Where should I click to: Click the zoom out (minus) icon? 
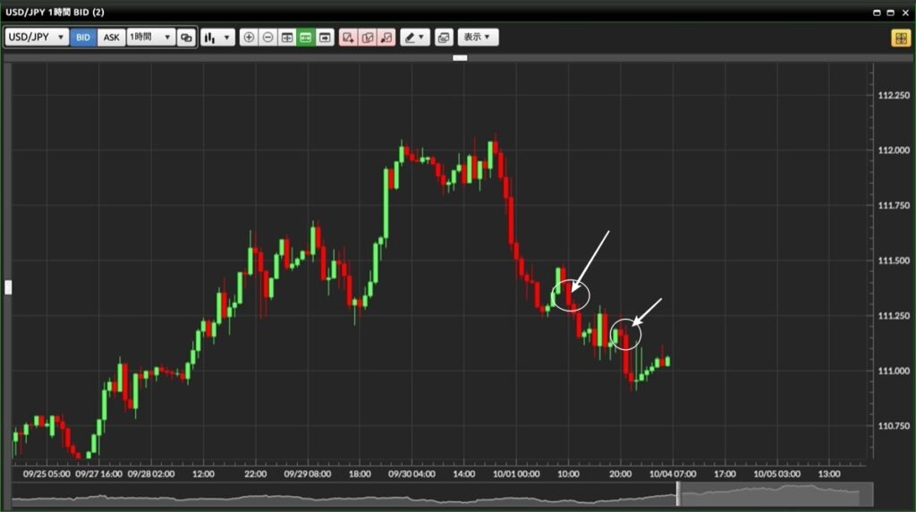[x=268, y=38]
